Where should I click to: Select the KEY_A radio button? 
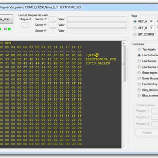(x=135, y=22)
